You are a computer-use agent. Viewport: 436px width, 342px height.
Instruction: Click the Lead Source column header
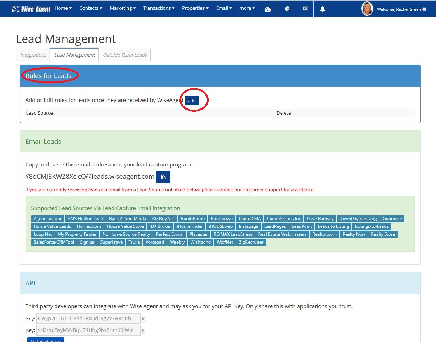click(40, 113)
